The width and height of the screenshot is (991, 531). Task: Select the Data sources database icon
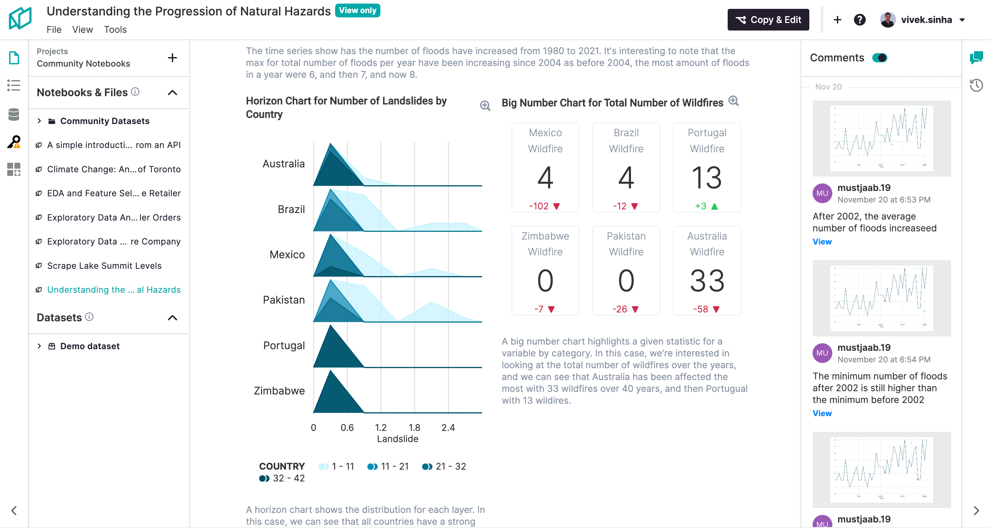pos(14,114)
